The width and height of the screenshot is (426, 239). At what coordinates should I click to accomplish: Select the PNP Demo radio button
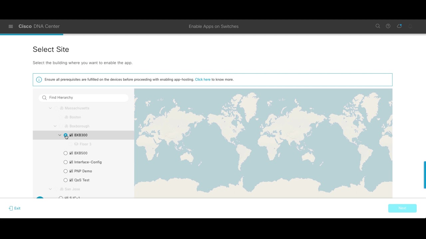[66, 171]
